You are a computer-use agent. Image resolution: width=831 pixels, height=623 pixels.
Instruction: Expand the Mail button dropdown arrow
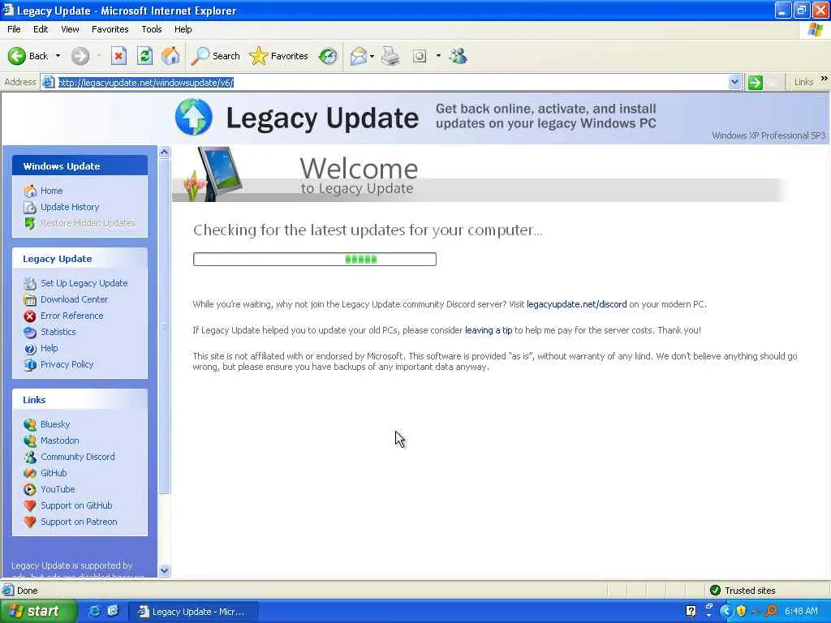[x=372, y=56]
